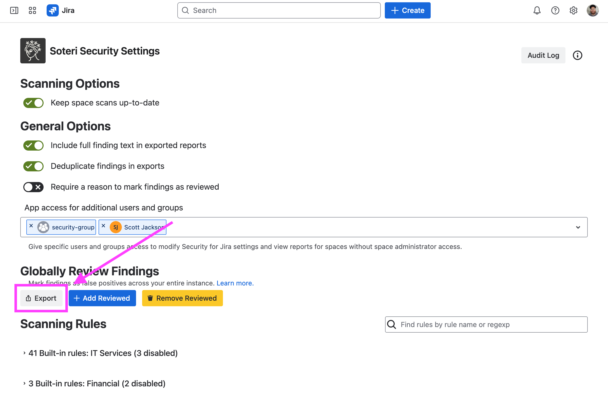This screenshot has height=396, width=608.
Task: Disable Keep space scans up-to-date toggle
Action: click(x=33, y=103)
